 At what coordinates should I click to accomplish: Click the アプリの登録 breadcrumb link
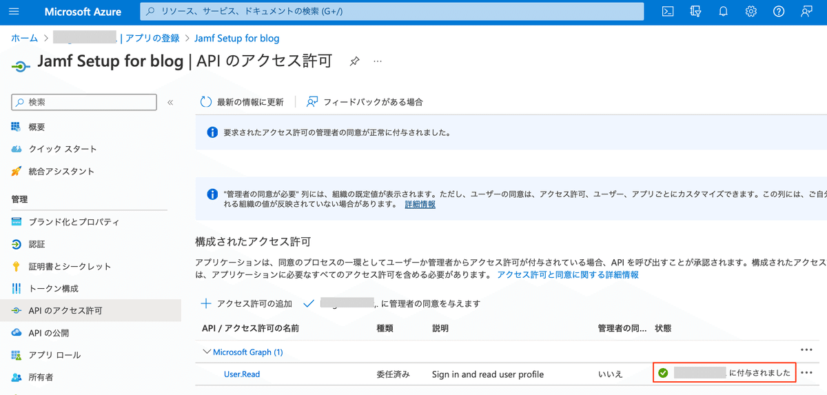(x=152, y=38)
